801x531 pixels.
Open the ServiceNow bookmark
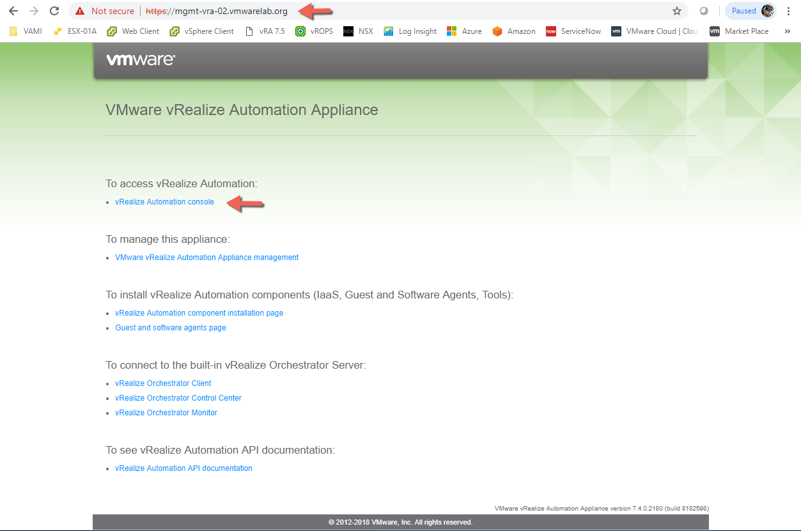click(x=573, y=31)
